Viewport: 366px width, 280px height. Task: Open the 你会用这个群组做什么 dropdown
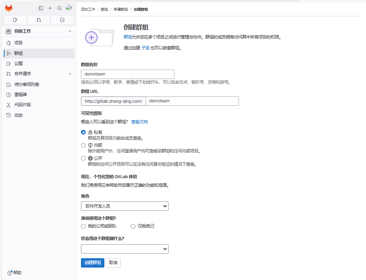pos(125,249)
